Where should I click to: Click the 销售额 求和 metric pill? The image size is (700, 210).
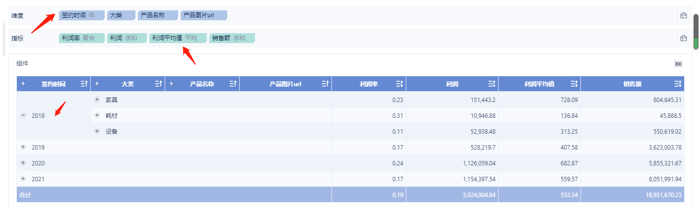coord(232,38)
